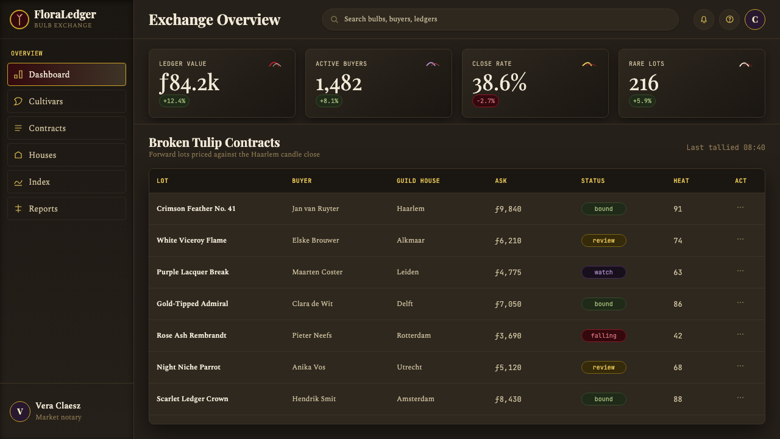The width and height of the screenshot is (780, 439).
Task: Click the +12.4% ledger value badge
Action: pyautogui.click(x=174, y=101)
